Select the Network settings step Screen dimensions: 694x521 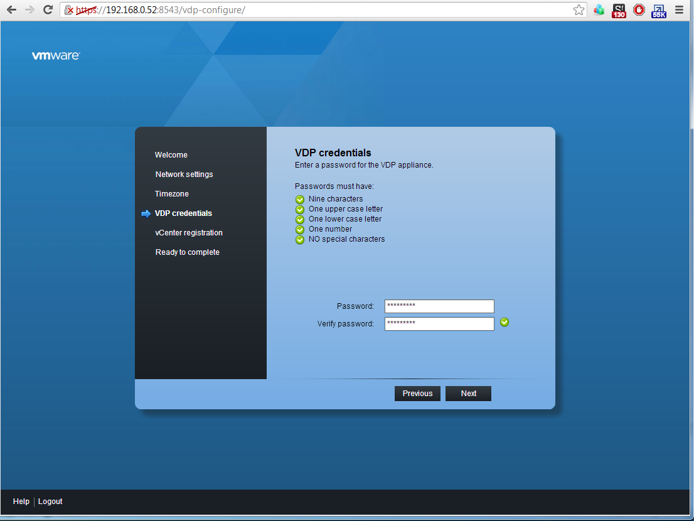click(184, 175)
